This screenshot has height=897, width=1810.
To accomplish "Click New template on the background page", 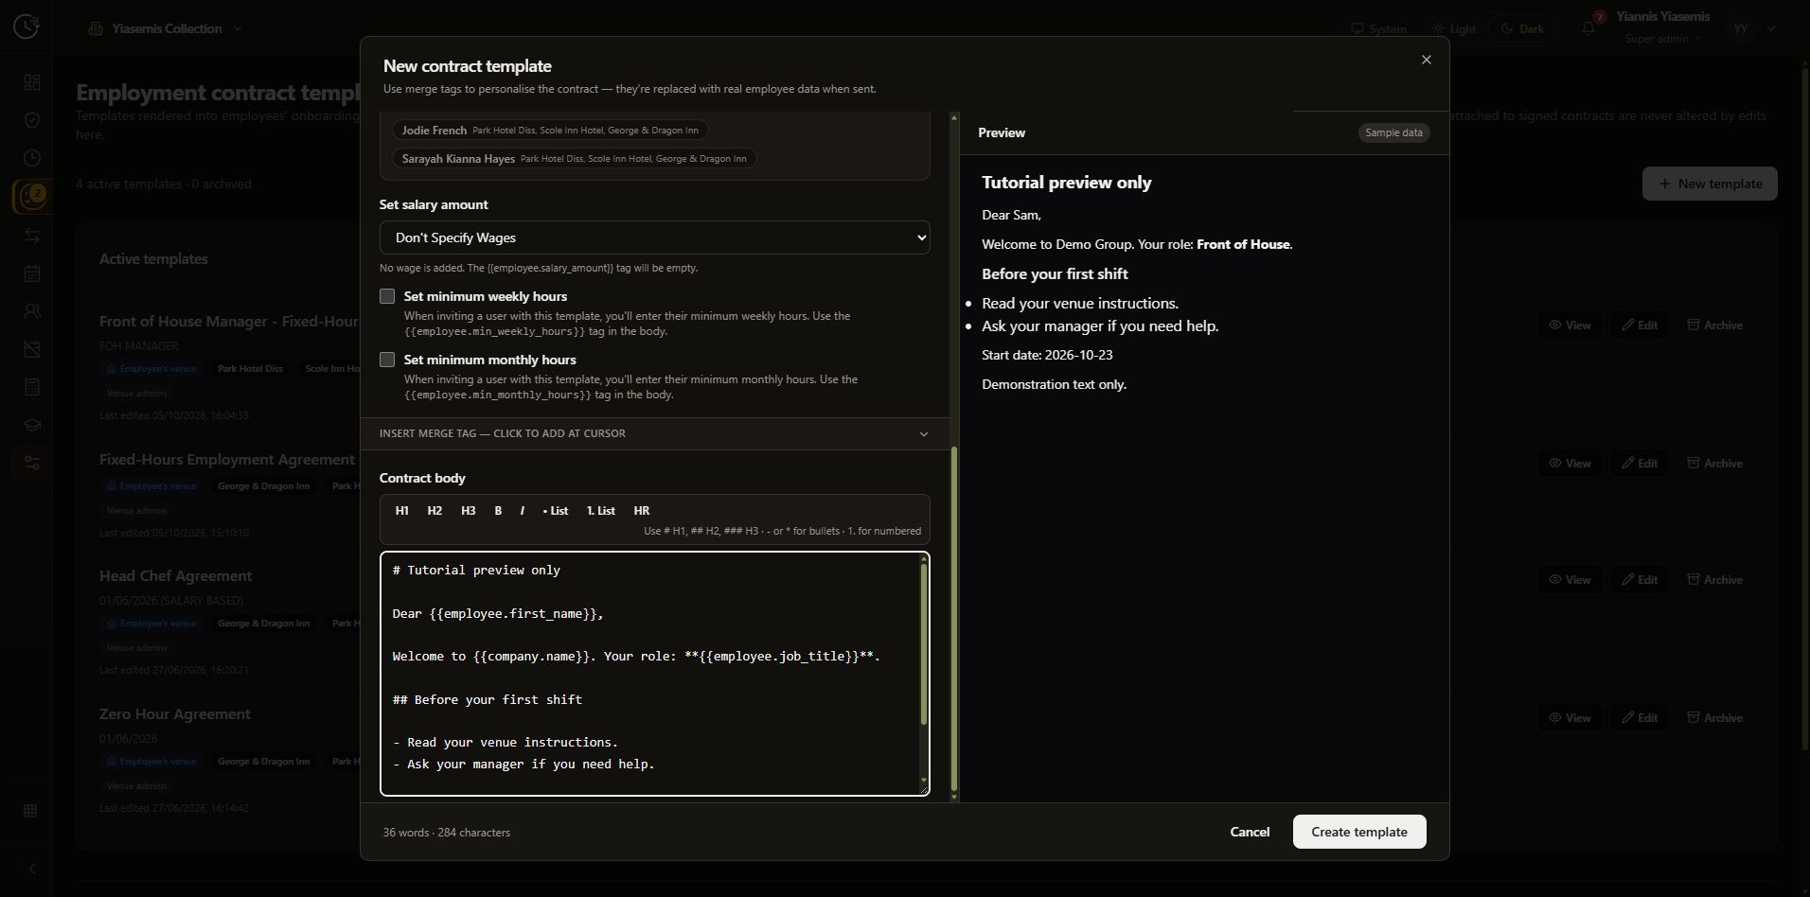I will 1710,184.
